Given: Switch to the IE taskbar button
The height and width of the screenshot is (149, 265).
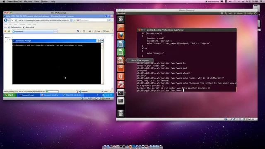Looking at the screenshot, I should pos(73,95).
